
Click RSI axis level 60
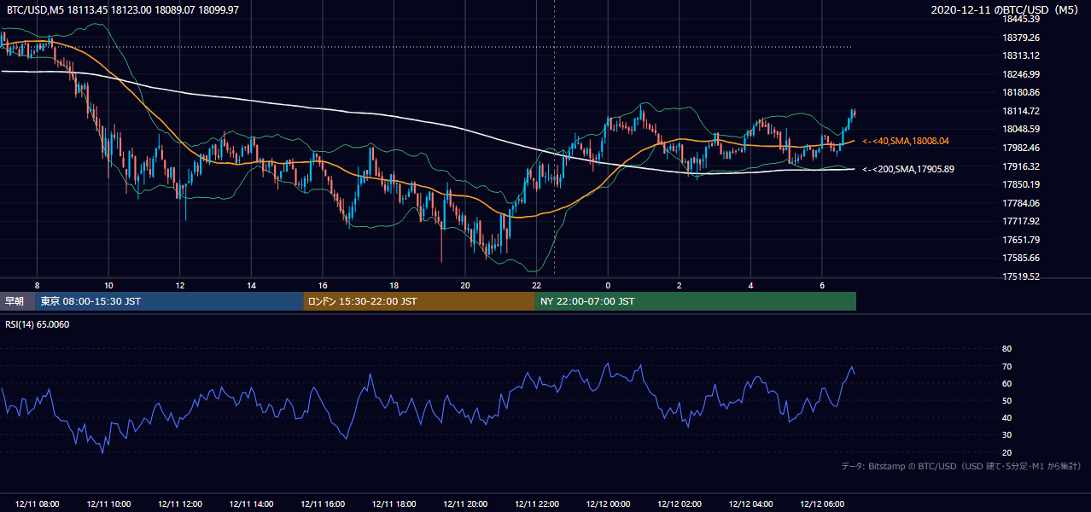pos(1007,383)
